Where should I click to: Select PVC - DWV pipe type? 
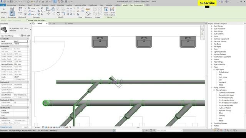(223, 77)
